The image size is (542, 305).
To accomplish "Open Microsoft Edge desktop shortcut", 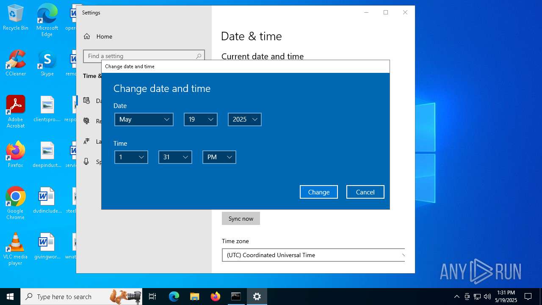I will tap(47, 20).
